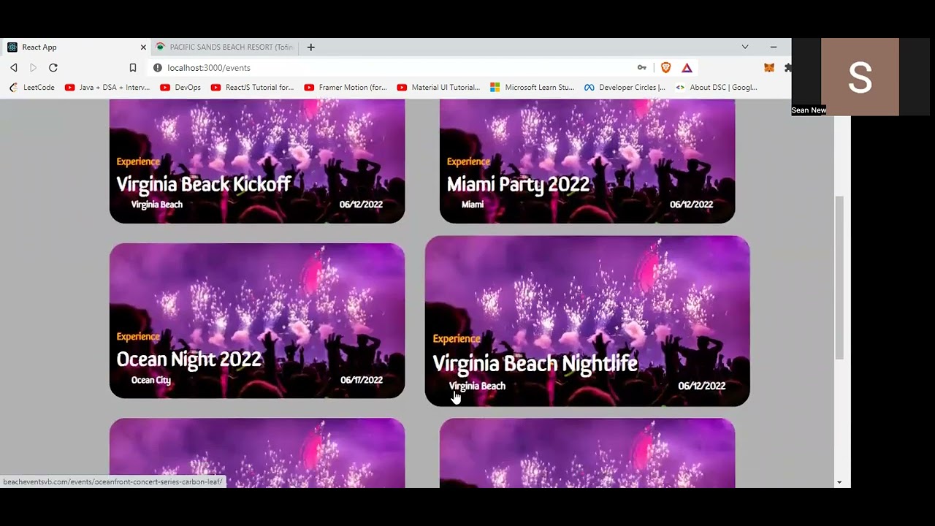Click the page vertical scrollbar thumb
Viewport: 935px width, 526px height.
839,277
